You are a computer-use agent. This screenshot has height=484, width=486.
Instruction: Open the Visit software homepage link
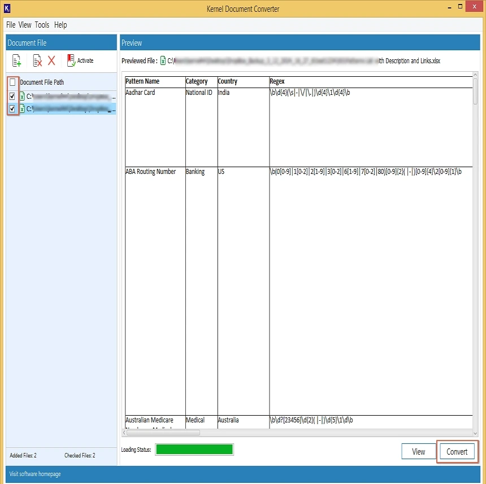click(35, 474)
